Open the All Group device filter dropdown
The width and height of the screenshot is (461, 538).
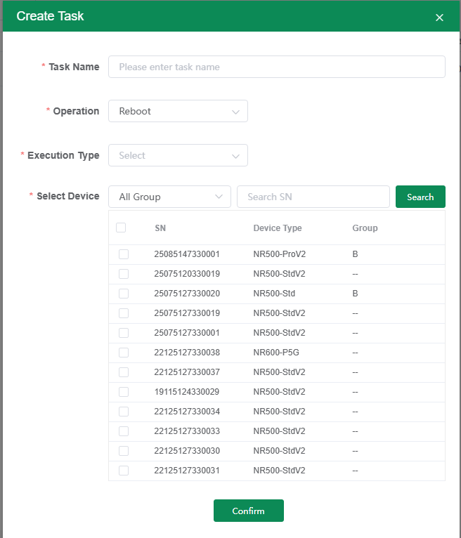(x=169, y=197)
